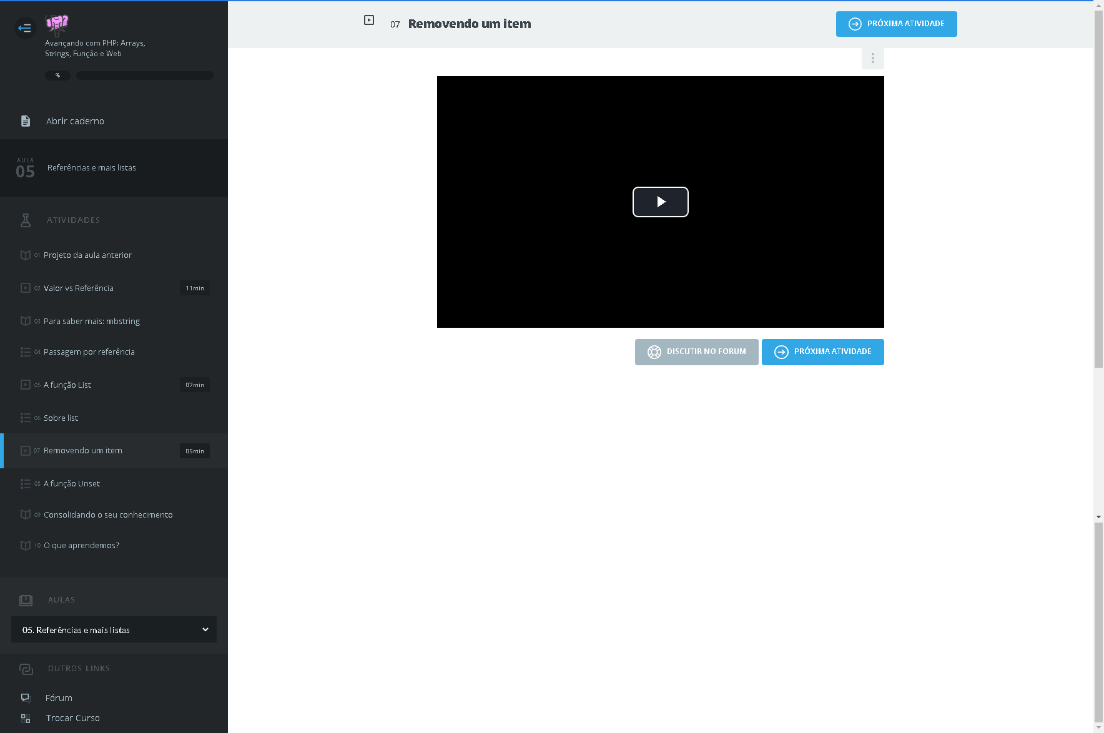Click the Trocar Curso grid icon
This screenshot has width=1104, height=733.
[26, 719]
